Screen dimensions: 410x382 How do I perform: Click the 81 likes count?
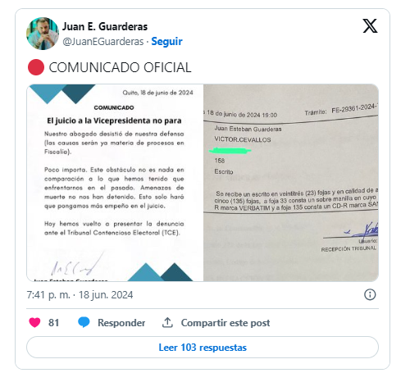click(x=53, y=323)
